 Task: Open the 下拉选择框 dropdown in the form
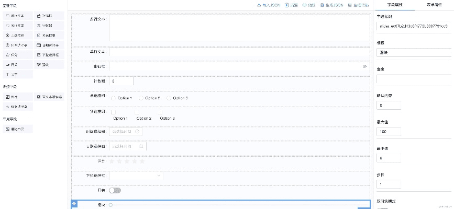click(x=136, y=176)
